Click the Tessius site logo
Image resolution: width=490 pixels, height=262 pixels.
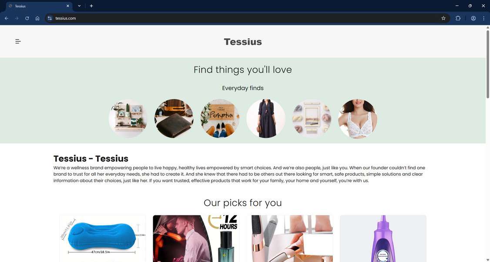pyautogui.click(x=243, y=42)
